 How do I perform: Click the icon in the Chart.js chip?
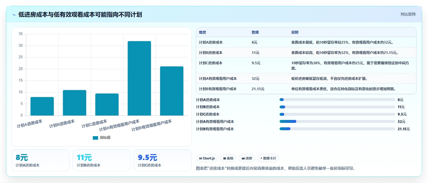[201, 159]
